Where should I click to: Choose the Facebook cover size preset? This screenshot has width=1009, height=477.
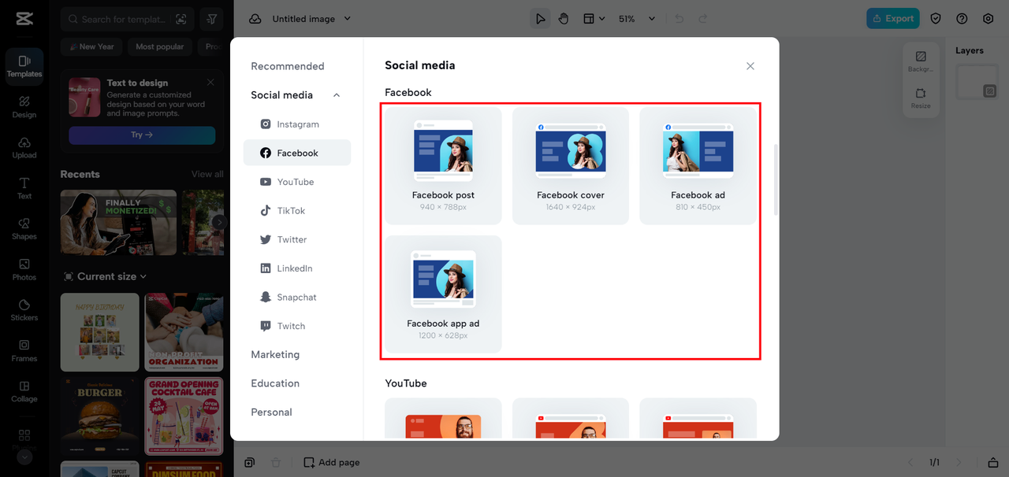(x=571, y=165)
